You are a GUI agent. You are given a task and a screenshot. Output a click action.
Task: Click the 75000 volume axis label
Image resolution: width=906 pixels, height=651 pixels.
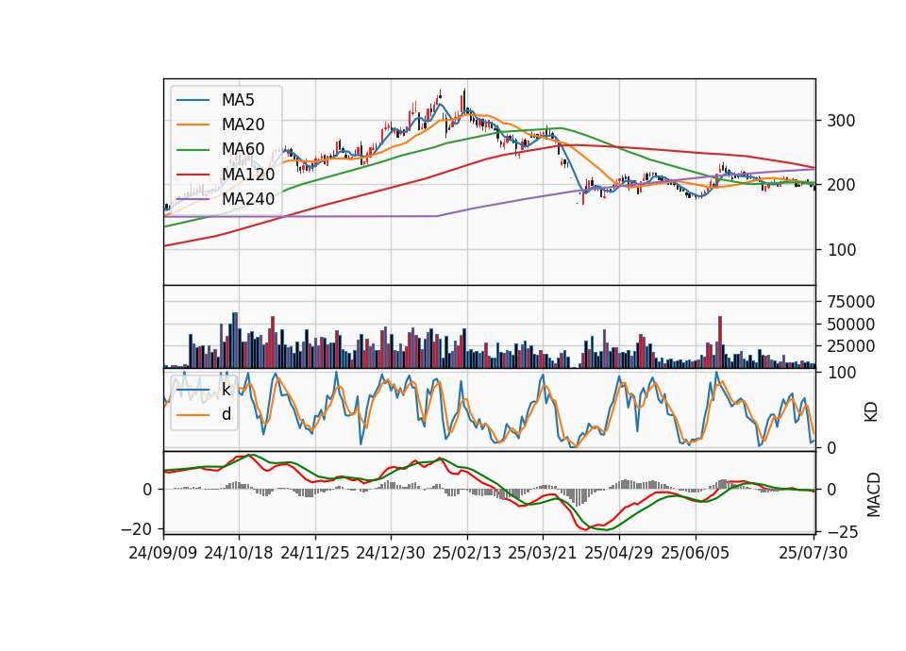851,302
